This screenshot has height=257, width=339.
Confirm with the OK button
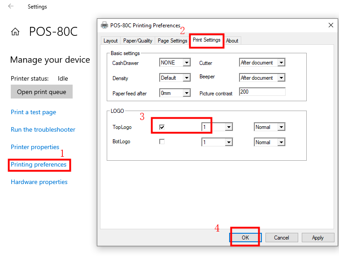[245, 238]
